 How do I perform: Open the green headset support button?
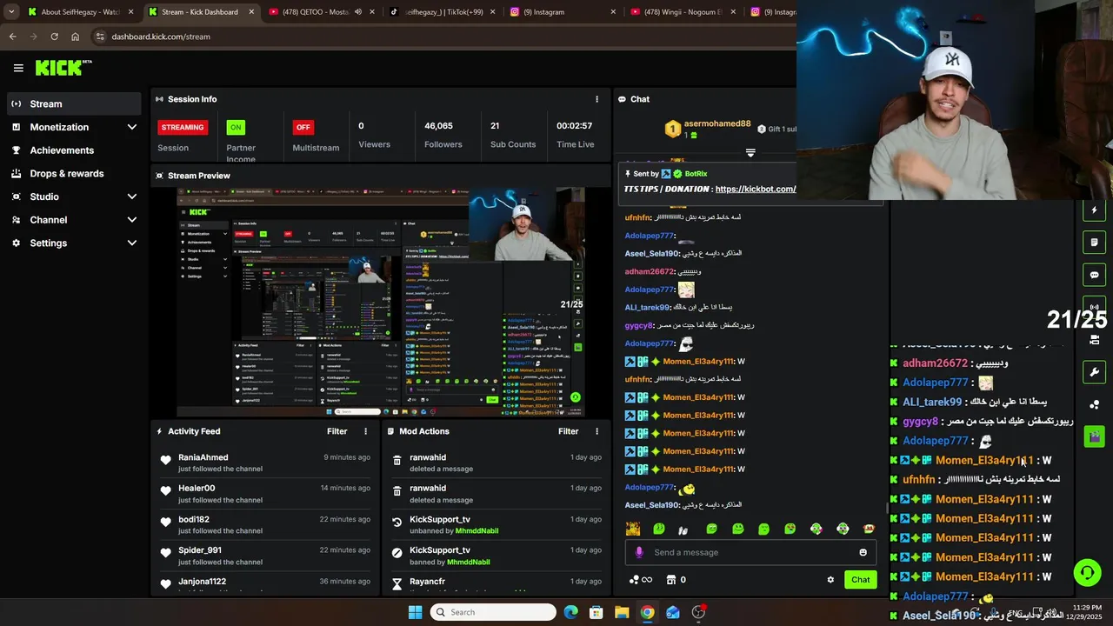point(1087,572)
